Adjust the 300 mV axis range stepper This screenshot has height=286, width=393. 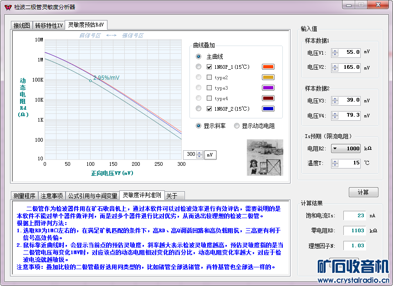[199, 155]
